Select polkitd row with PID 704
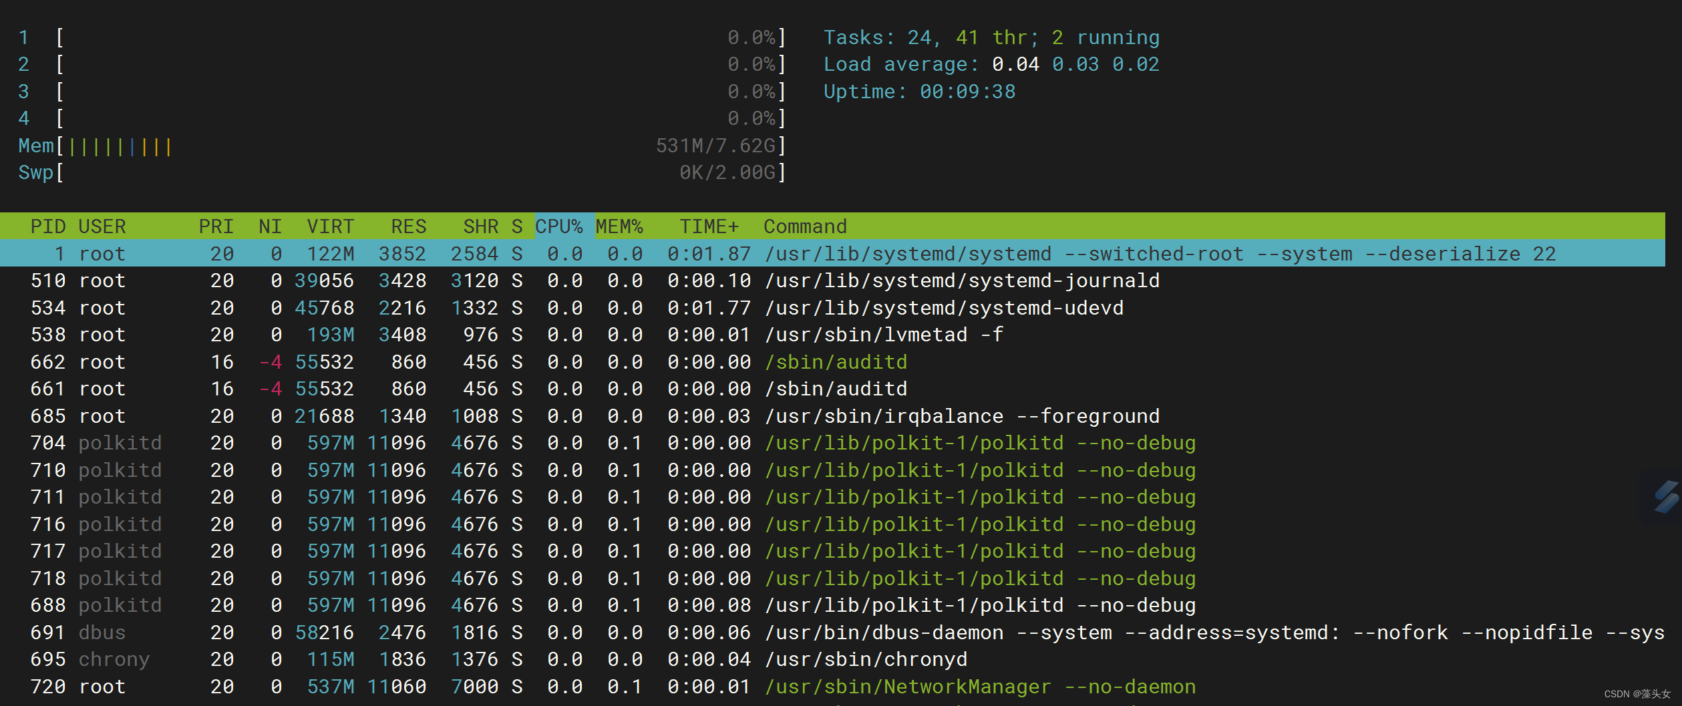 point(832,443)
